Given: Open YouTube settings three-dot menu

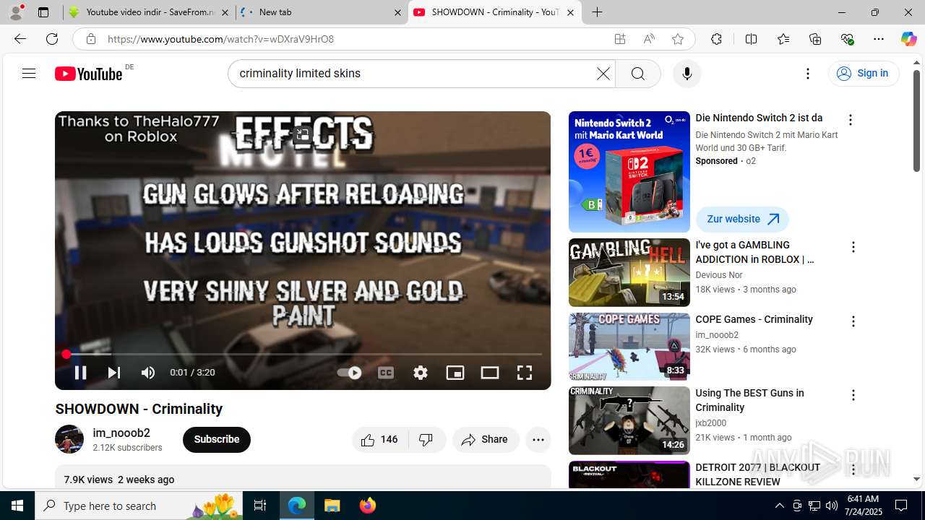Looking at the screenshot, I should coord(808,74).
